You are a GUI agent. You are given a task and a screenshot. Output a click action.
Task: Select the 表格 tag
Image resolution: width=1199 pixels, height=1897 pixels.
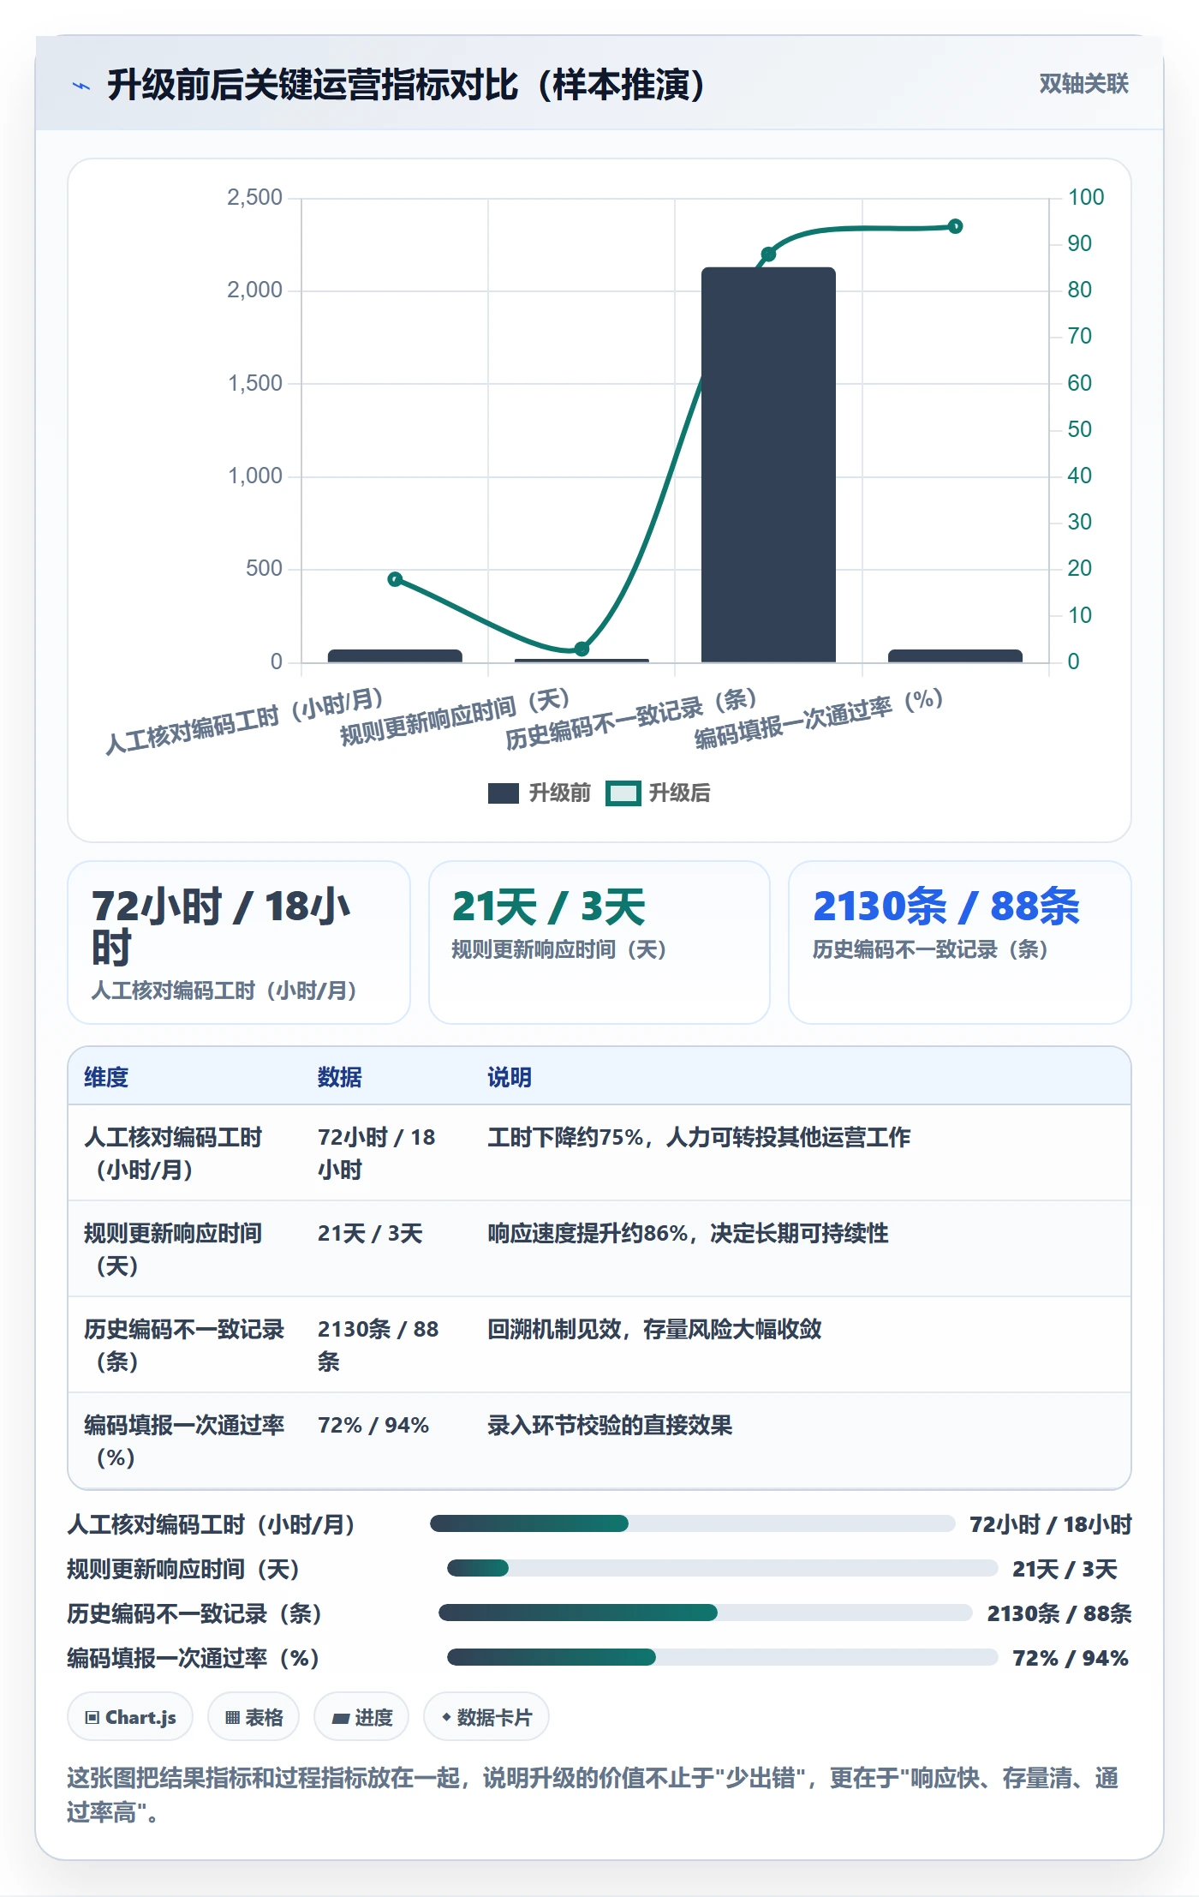click(x=254, y=1717)
